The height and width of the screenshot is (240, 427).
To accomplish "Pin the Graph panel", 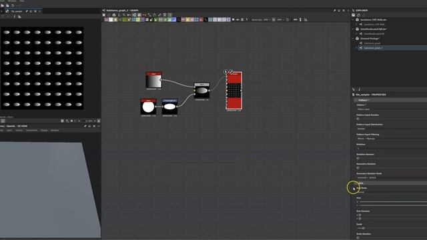I will pos(335,11).
